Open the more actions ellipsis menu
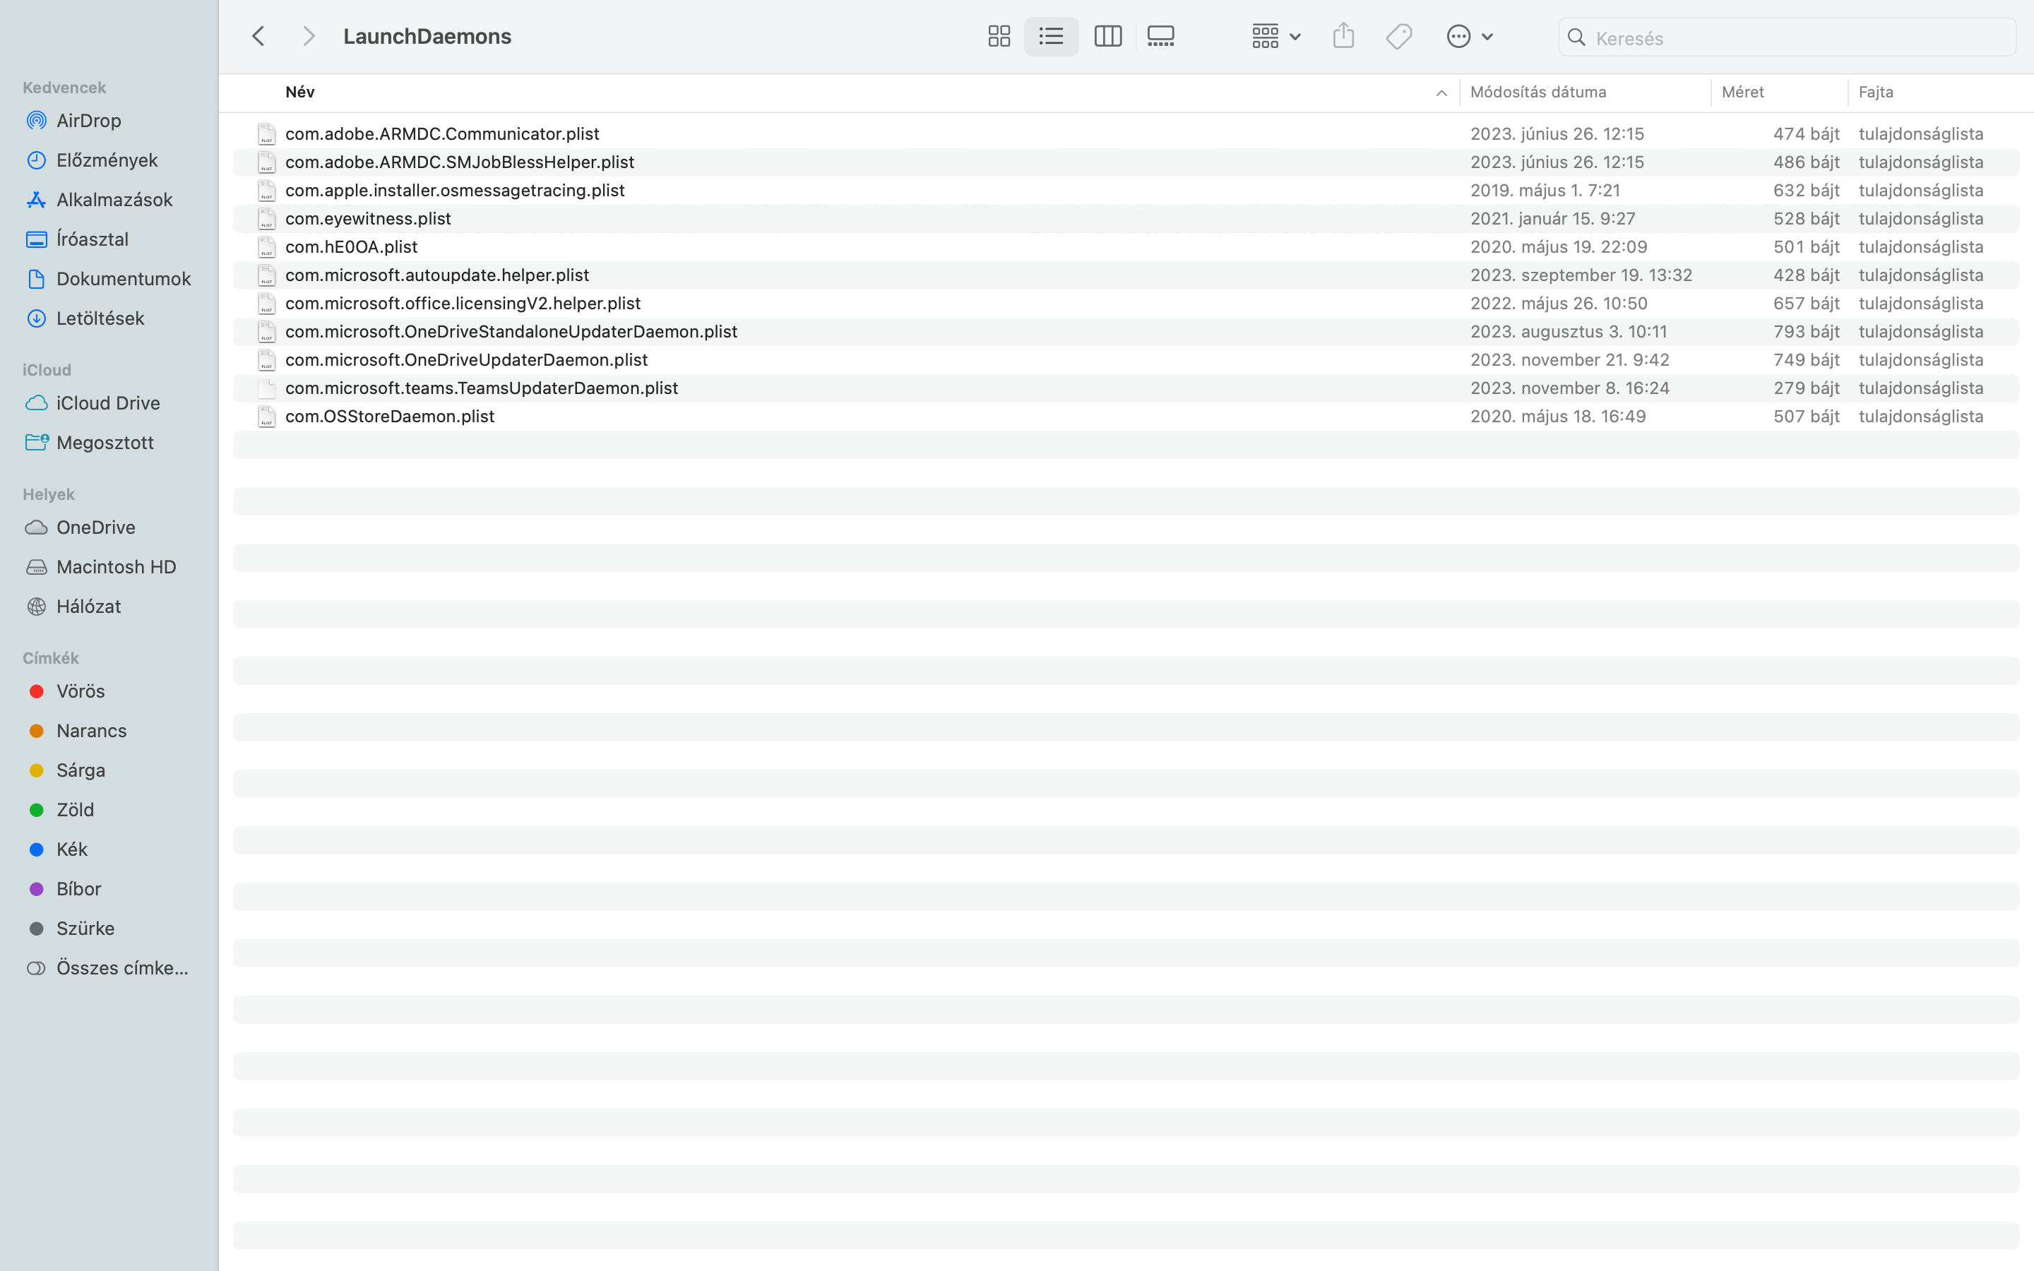The height and width of the screenshot is (1271, 2034). tap(1468, 36)
